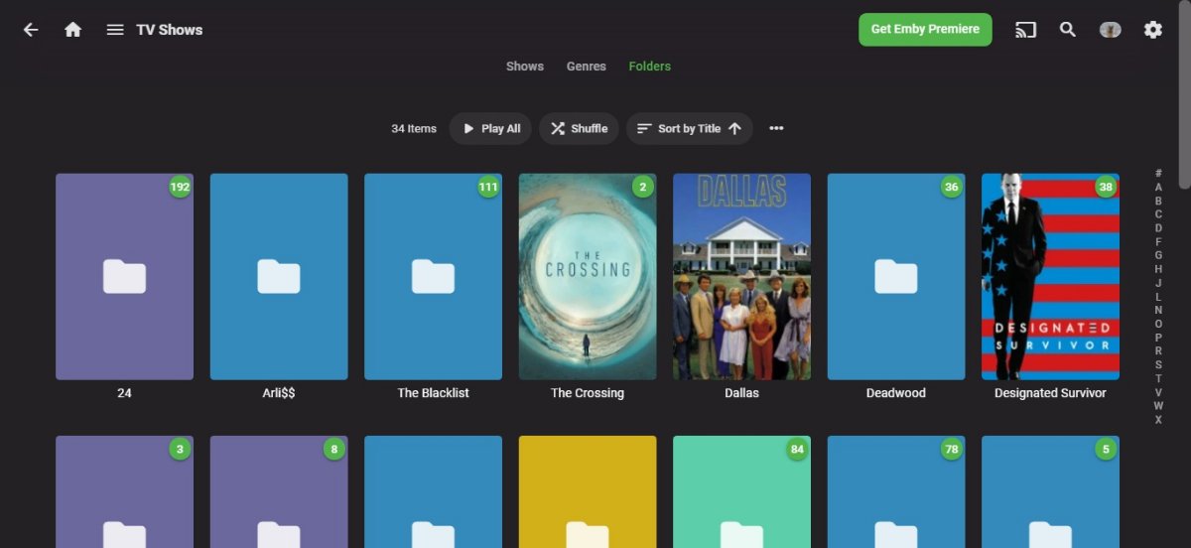The height and width of the screenshot is (548, 1191).
Task: Go back using the back arrow
Action: [31, 30]
